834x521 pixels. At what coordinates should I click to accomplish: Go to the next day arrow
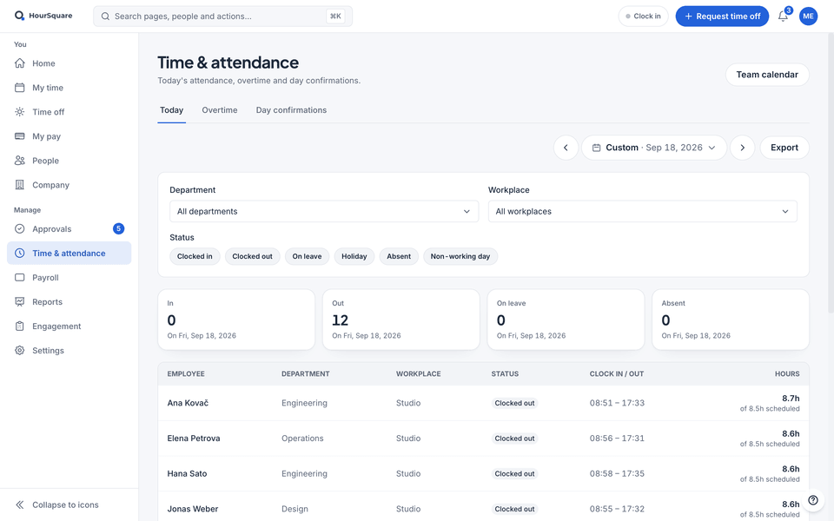pyautogui.click(x=743, y=148)
